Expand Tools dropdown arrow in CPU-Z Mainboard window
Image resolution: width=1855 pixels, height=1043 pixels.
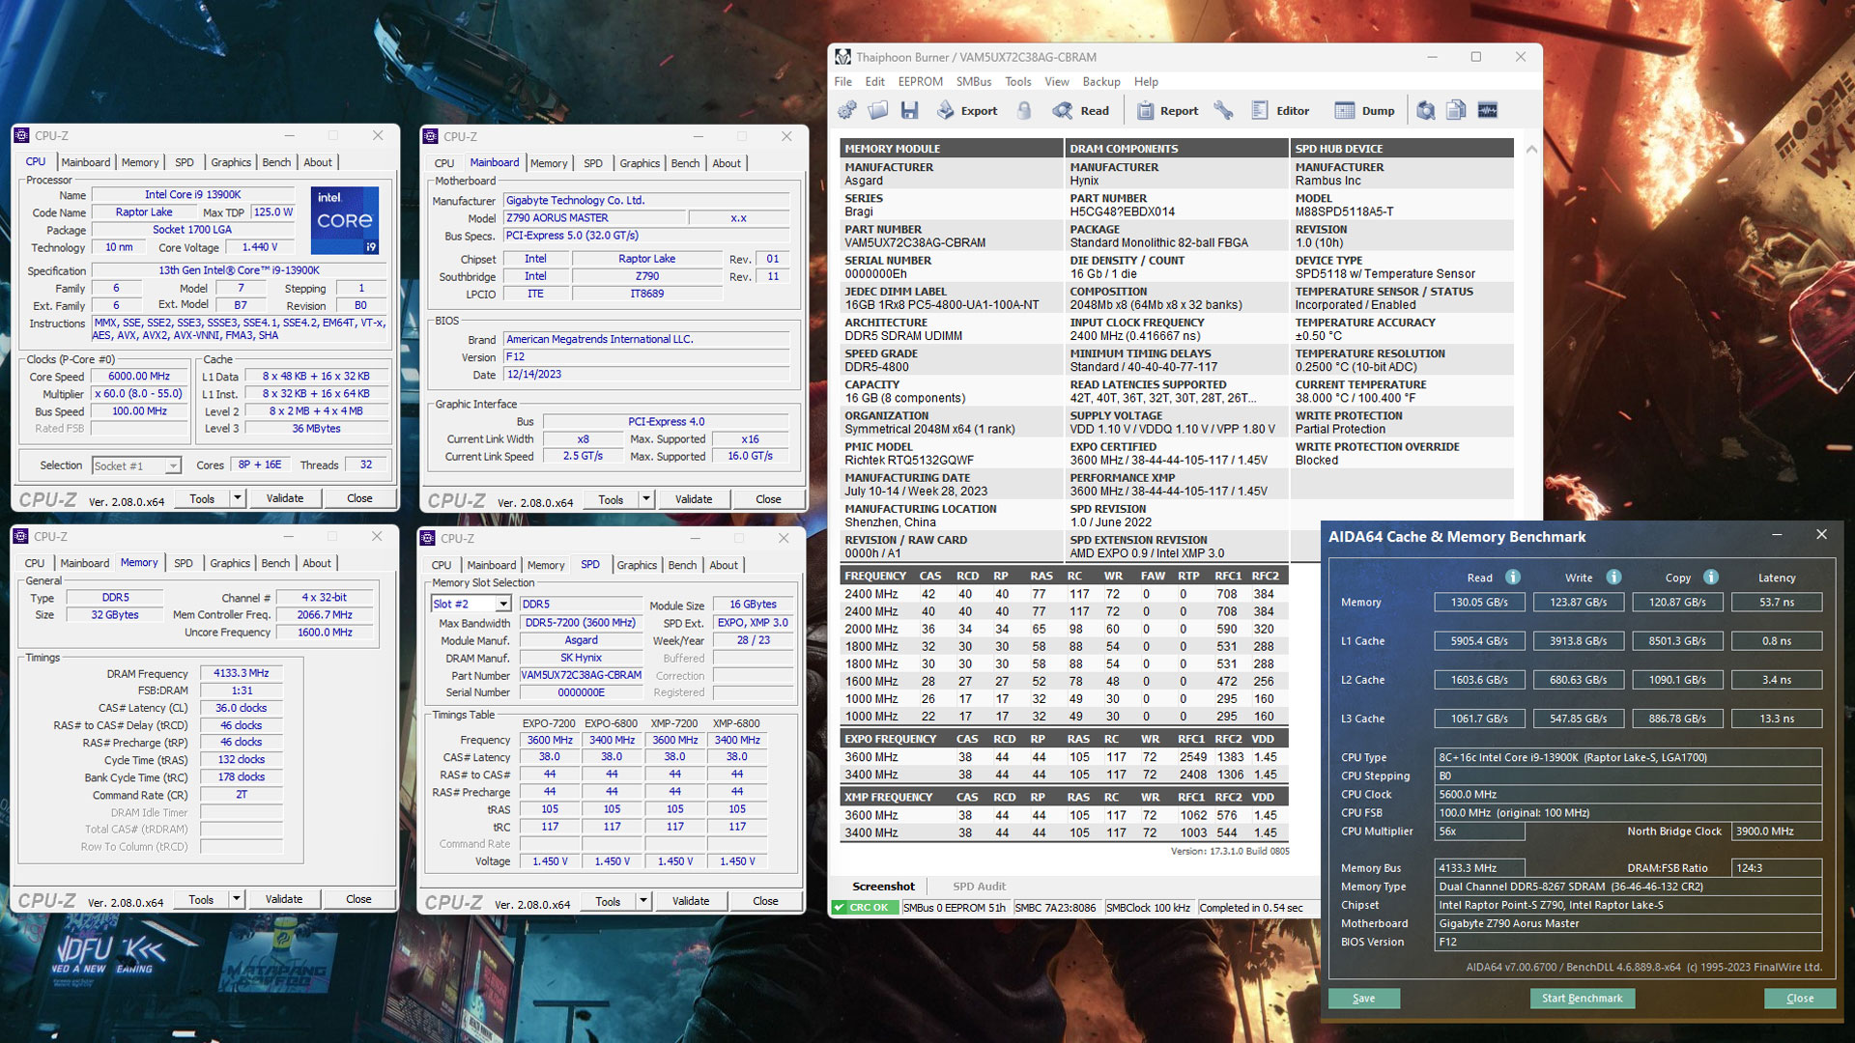(645, 499)
